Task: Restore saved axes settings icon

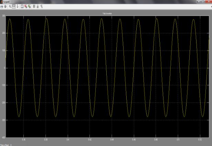Action: [x=29, y=7]
